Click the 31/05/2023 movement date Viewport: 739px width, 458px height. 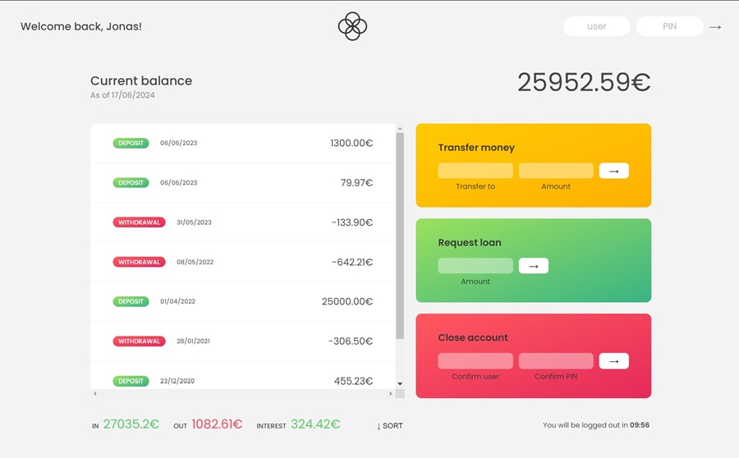[194, 222]
